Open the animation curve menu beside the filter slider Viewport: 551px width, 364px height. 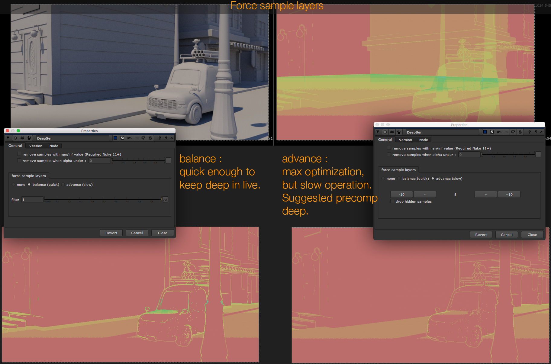tap(165, 199)
